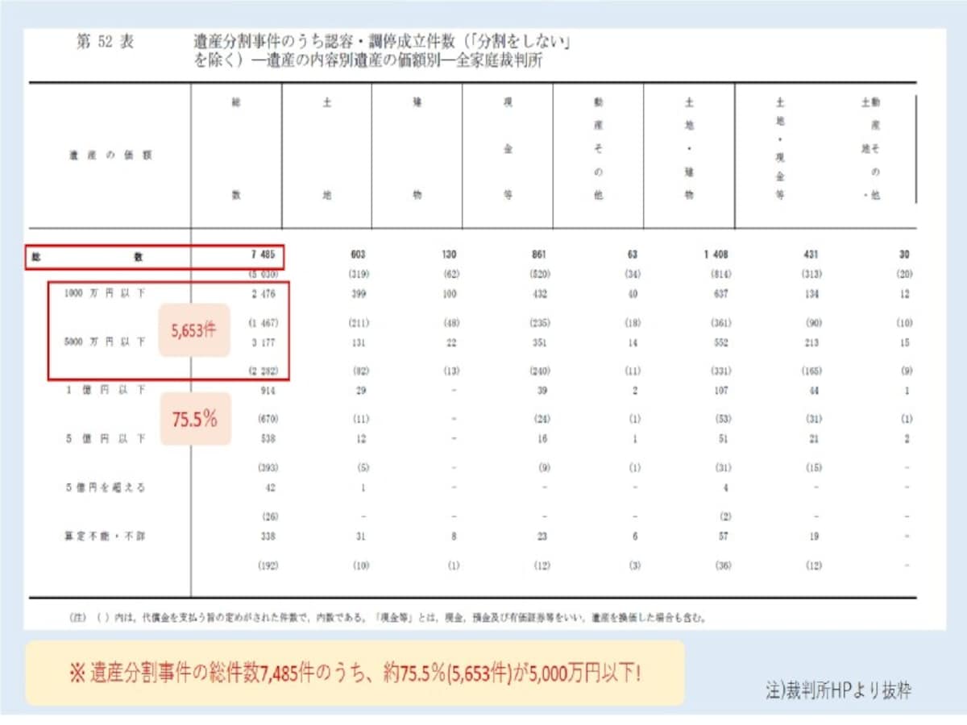
Task: Select the value 637 in the 1000万円以下 row
Action: [x=720, y=295]
